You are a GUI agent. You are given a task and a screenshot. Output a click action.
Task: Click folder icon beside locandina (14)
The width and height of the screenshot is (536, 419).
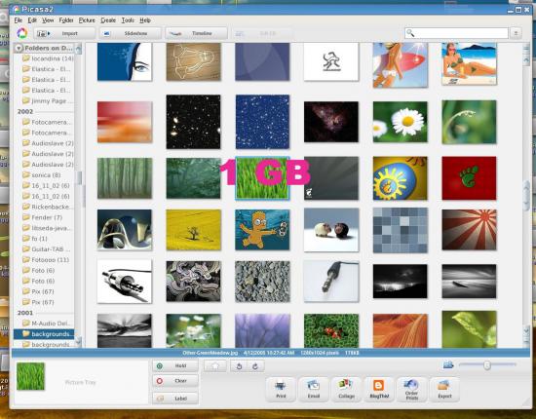(x=26, y=58)
